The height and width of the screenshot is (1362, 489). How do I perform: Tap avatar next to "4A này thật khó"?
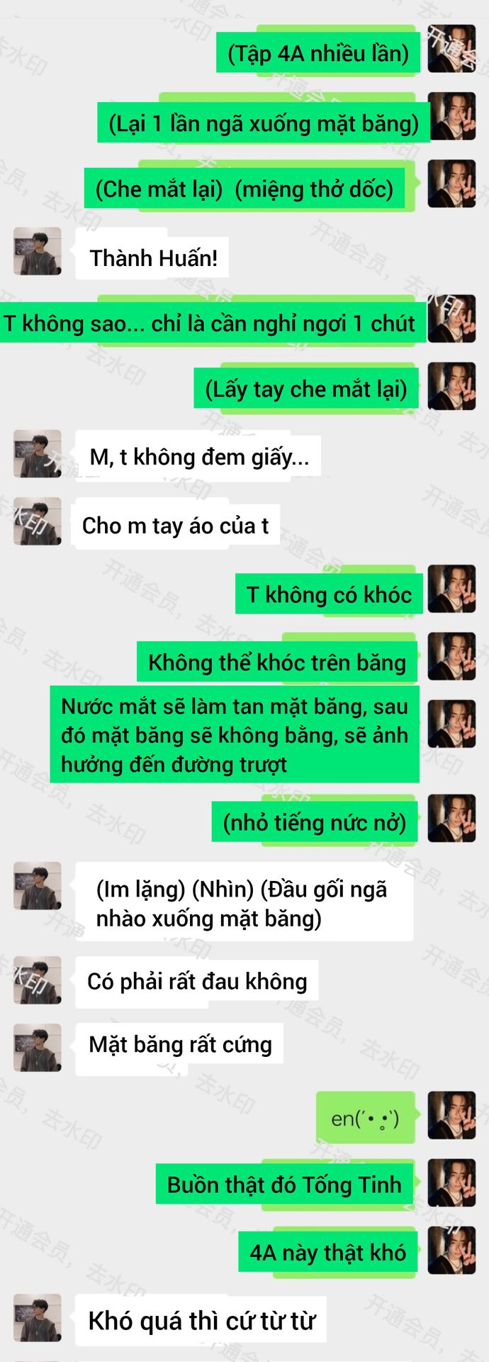point(451,1250)
